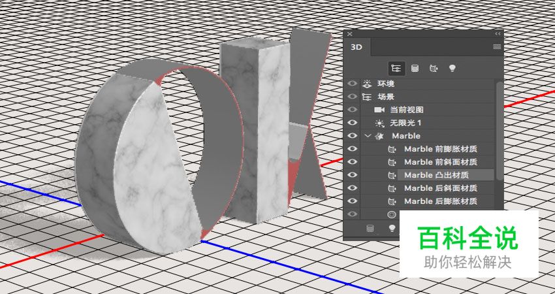This screenshot has width=555, height=294.
Task: Click the camera icon beside 当前视图
Action: [379, 110]
